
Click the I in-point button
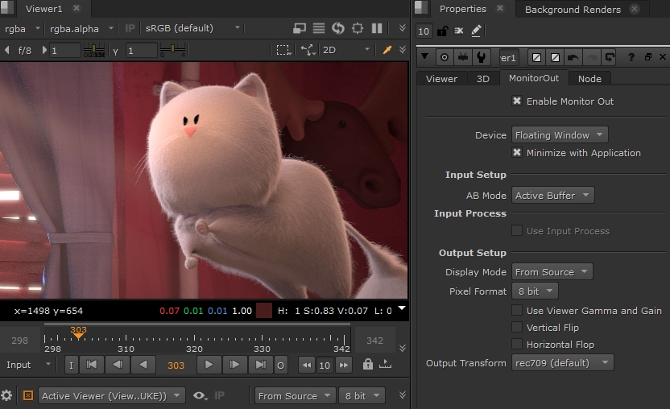coord(72,365)
